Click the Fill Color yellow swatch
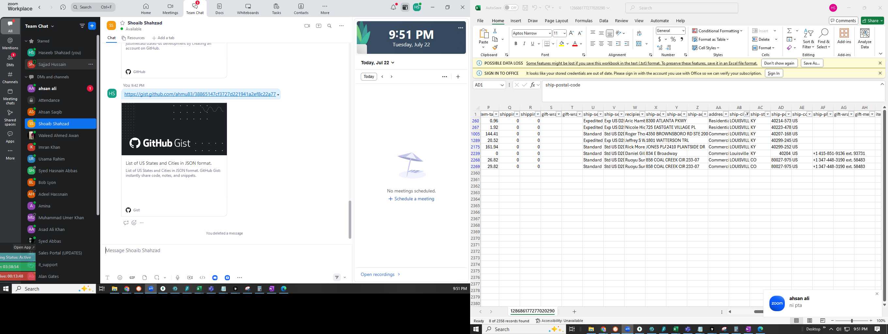This screenshot has width=888, height=334. 562,44
